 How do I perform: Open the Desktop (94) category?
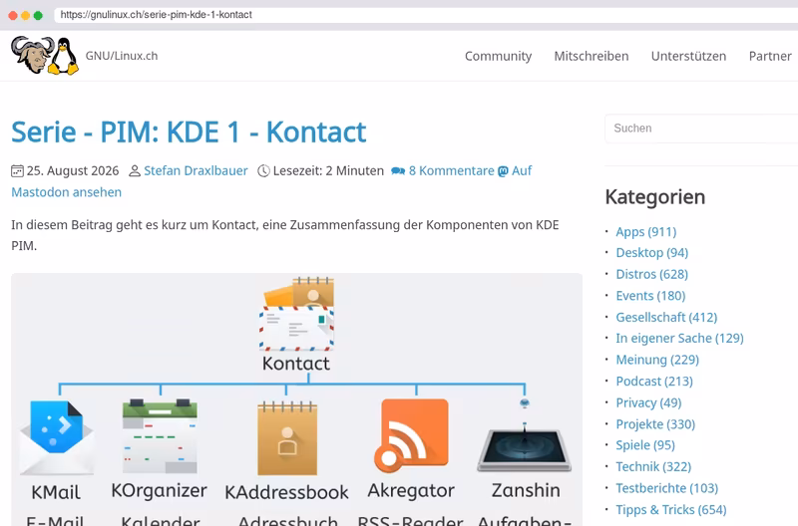[x=652, y=253]
